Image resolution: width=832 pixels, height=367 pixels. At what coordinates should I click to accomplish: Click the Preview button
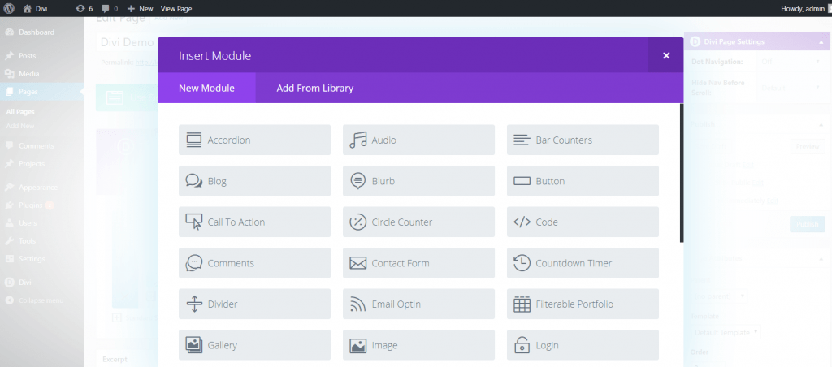808,146
